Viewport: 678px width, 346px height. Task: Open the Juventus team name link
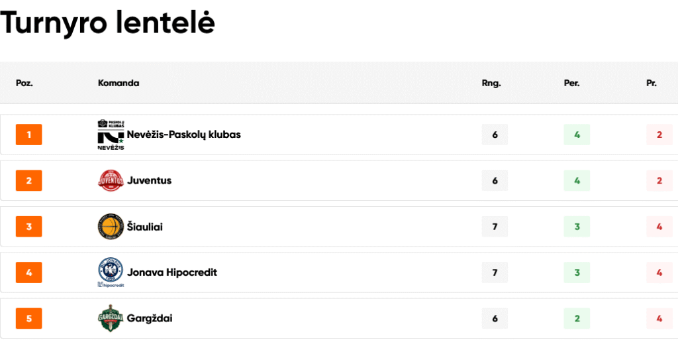(149, 180)
